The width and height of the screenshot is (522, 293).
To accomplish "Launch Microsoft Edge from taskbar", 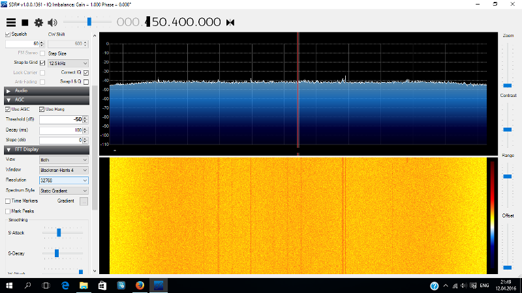I will (65, 286).
